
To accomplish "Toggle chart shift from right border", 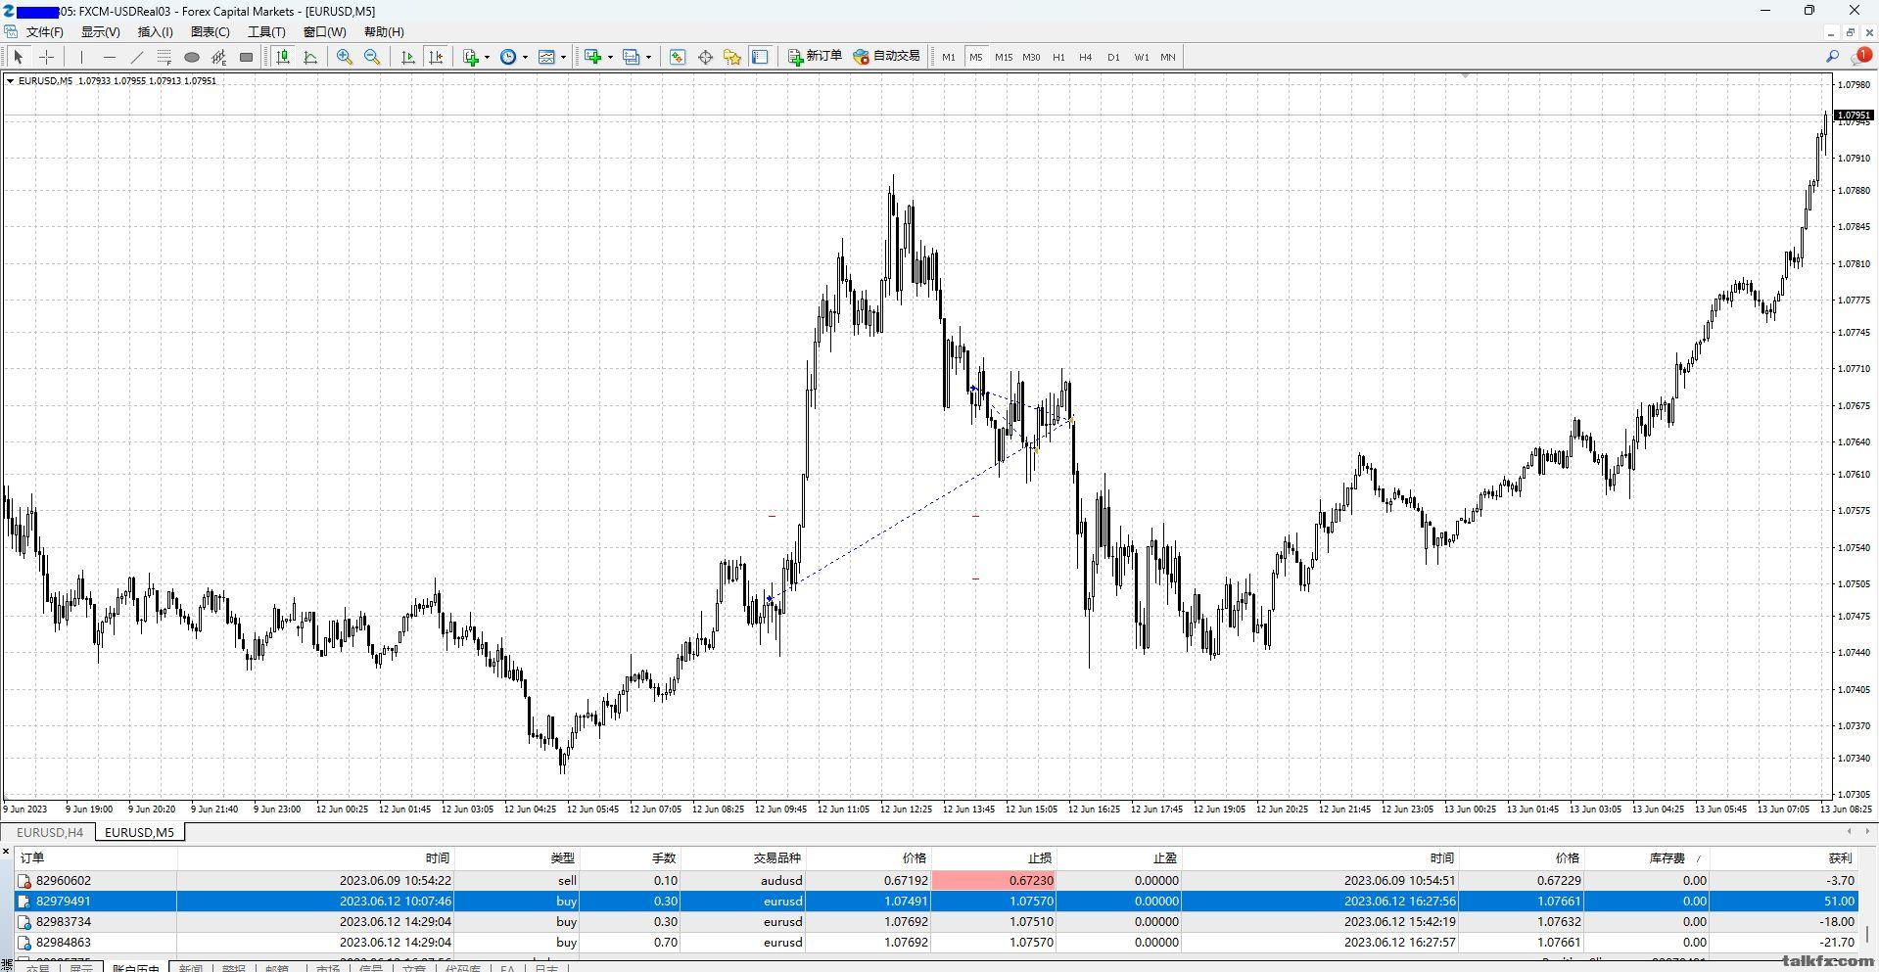I will pyautogui.click(x=436, y=57).
